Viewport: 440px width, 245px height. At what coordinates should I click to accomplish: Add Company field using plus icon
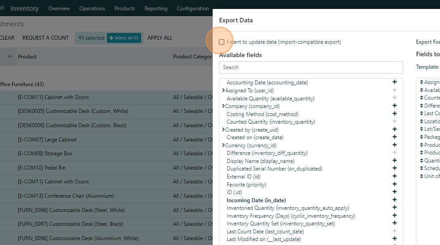(x=394, y=106)
